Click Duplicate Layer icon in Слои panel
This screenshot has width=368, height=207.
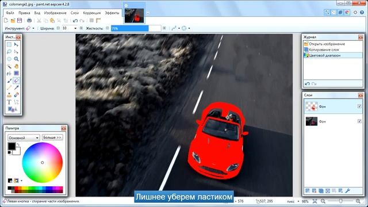point(321,191)
